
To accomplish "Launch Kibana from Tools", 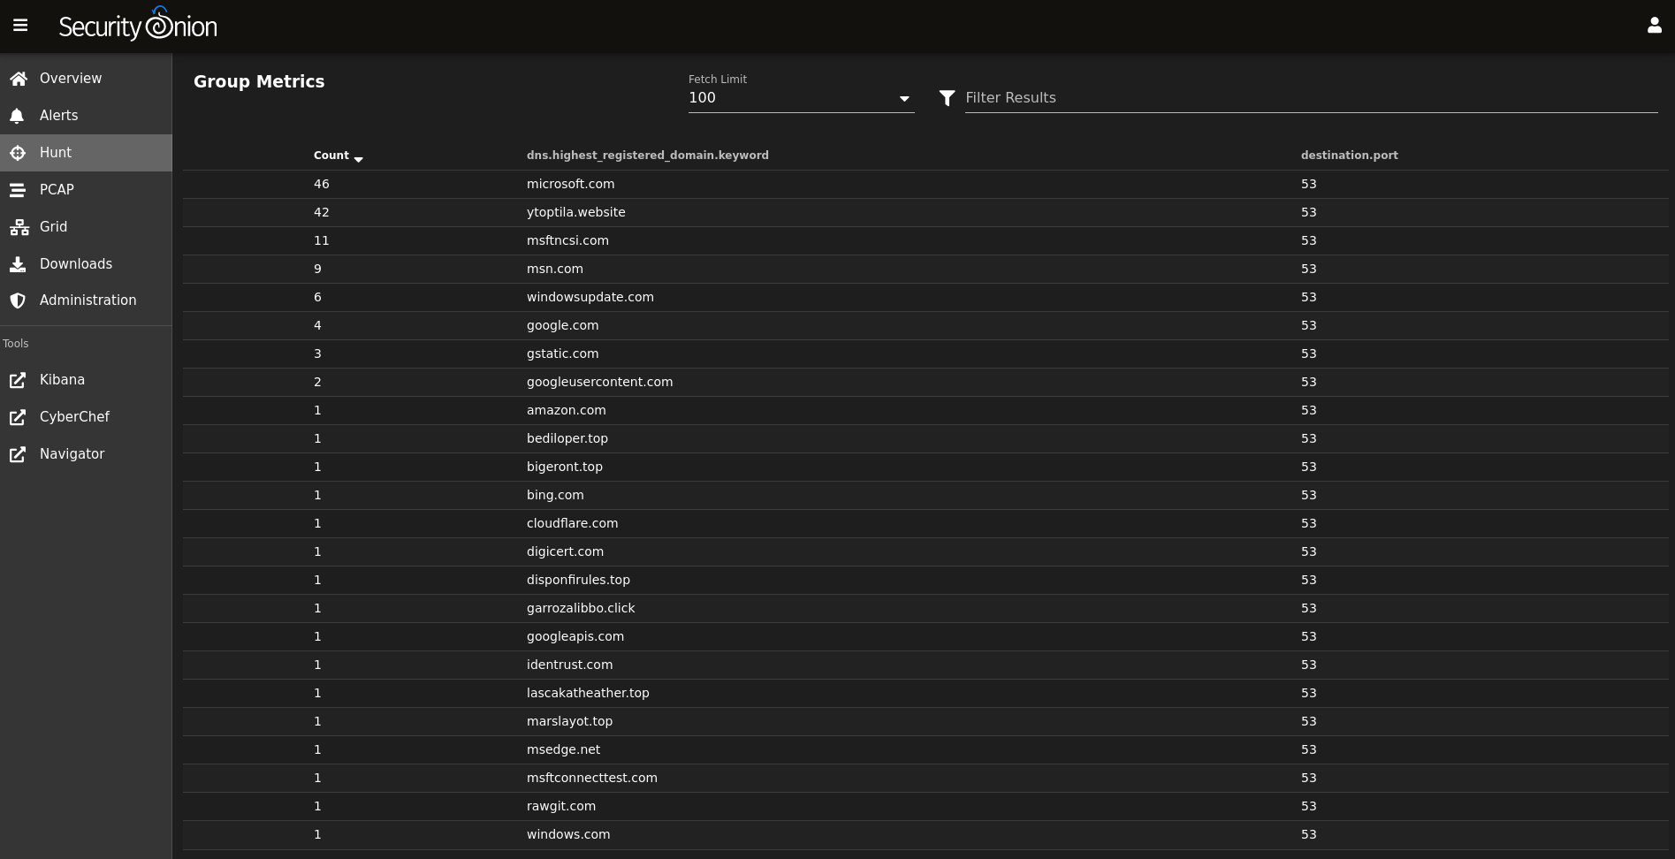I will 86,380.
